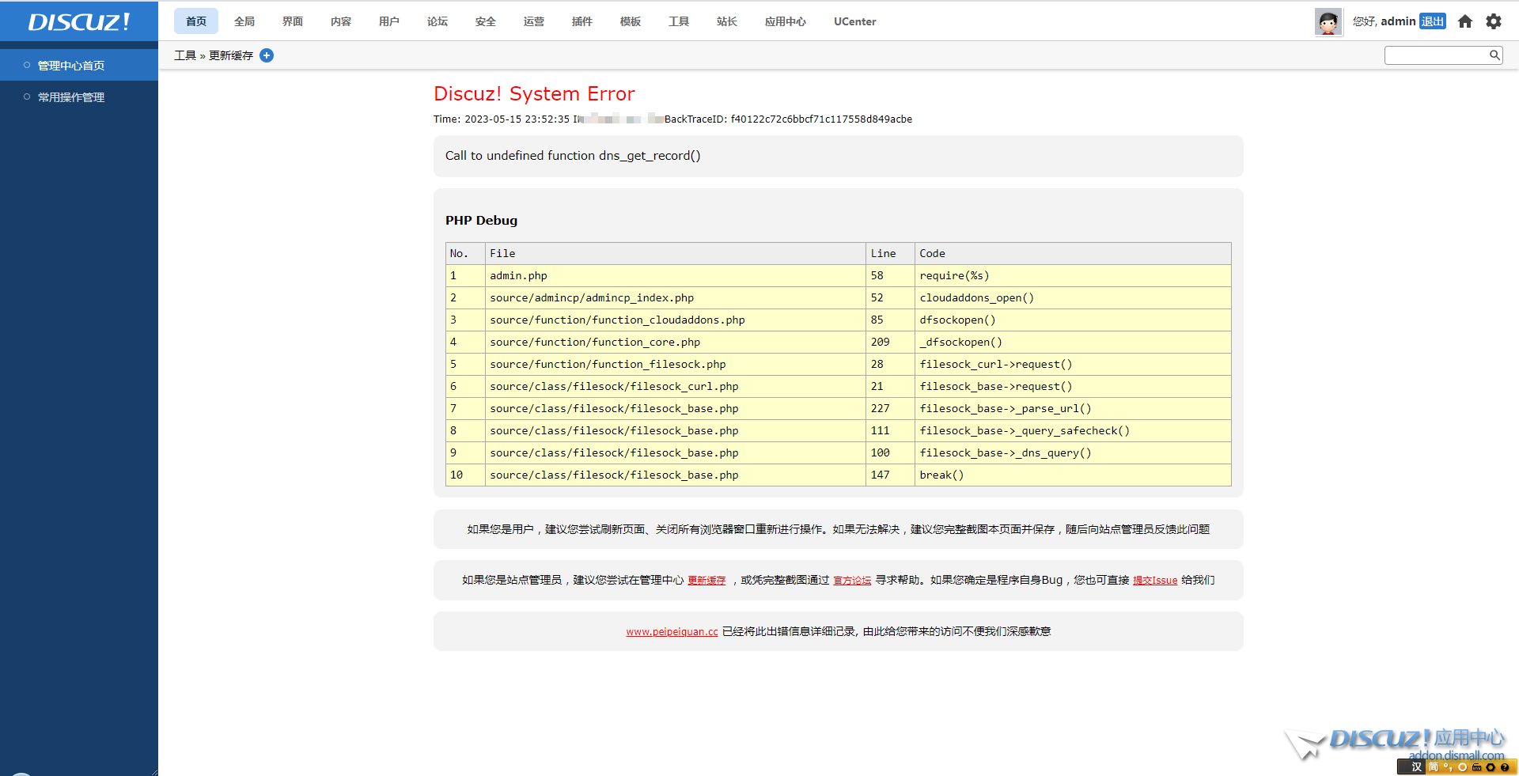Open the site home page via the house icon
1519x776 pixels.
1465,21
